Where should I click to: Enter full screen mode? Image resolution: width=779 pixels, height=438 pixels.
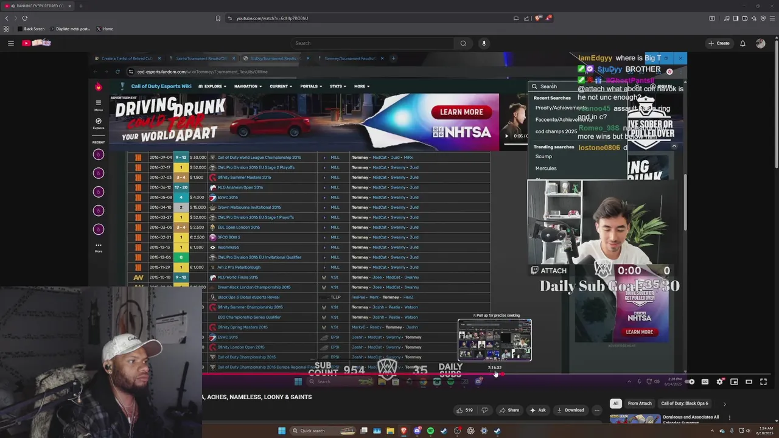pos(763,381)
